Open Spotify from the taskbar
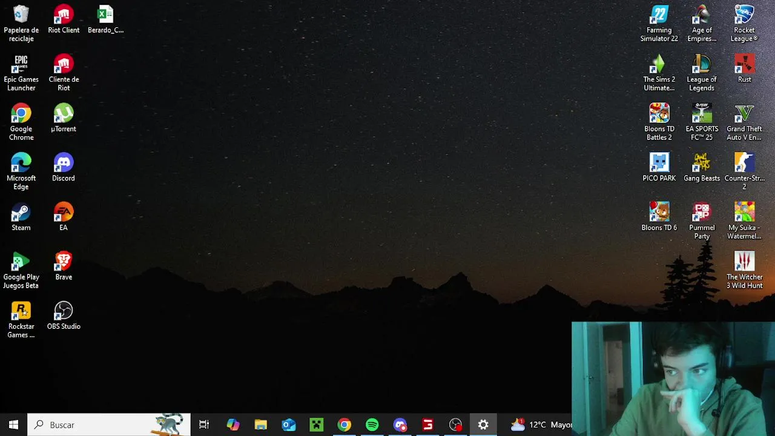The width and height of the screenshot is (775, 436). 372,425
